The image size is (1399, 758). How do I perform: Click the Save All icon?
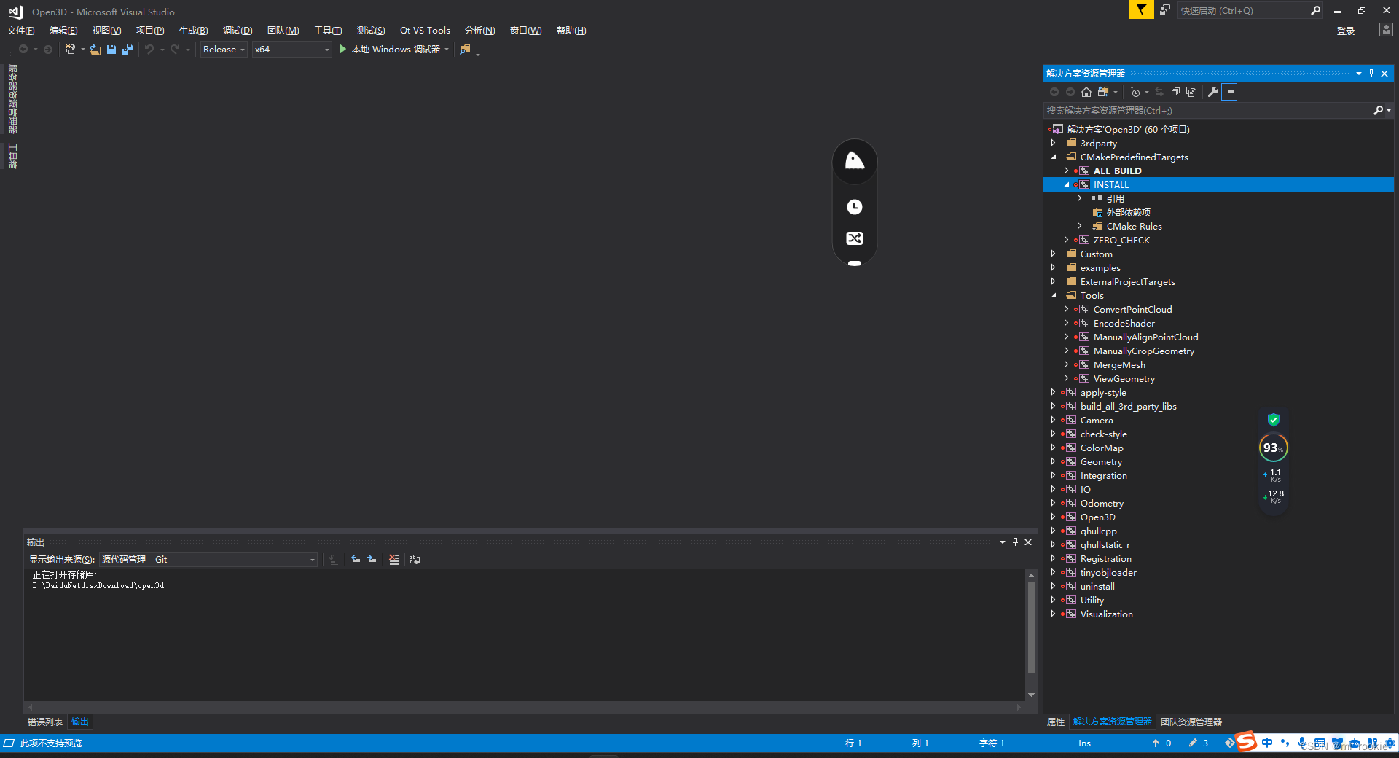128,50
